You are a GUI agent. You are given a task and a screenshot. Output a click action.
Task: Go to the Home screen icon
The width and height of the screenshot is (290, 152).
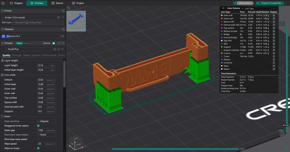click(3, 3)
